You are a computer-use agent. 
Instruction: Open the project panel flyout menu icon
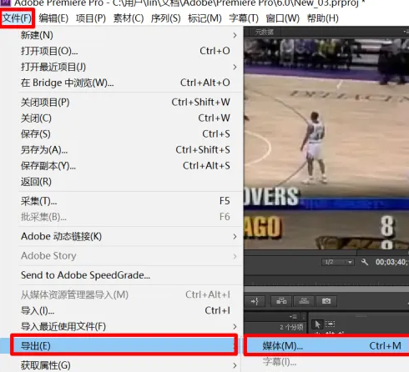coord(293,316)
